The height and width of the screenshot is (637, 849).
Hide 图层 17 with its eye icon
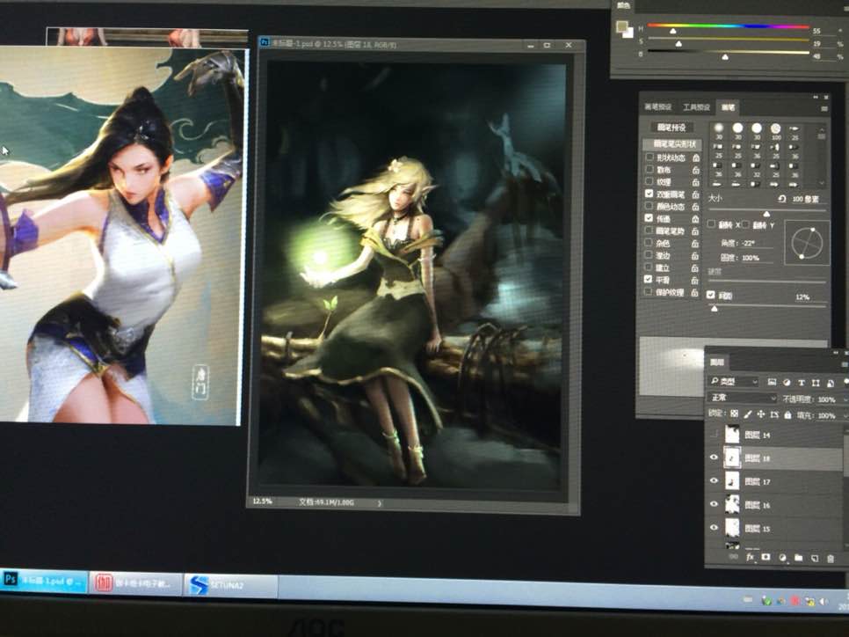(x=714, y=480)
